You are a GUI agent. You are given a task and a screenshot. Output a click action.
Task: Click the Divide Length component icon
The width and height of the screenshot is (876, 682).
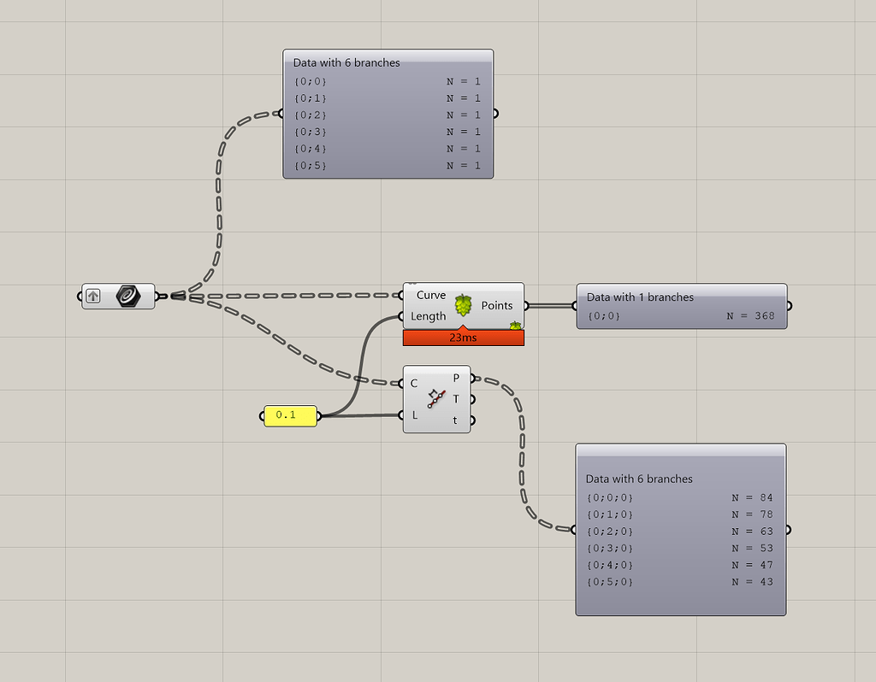[x=437, y=399]
